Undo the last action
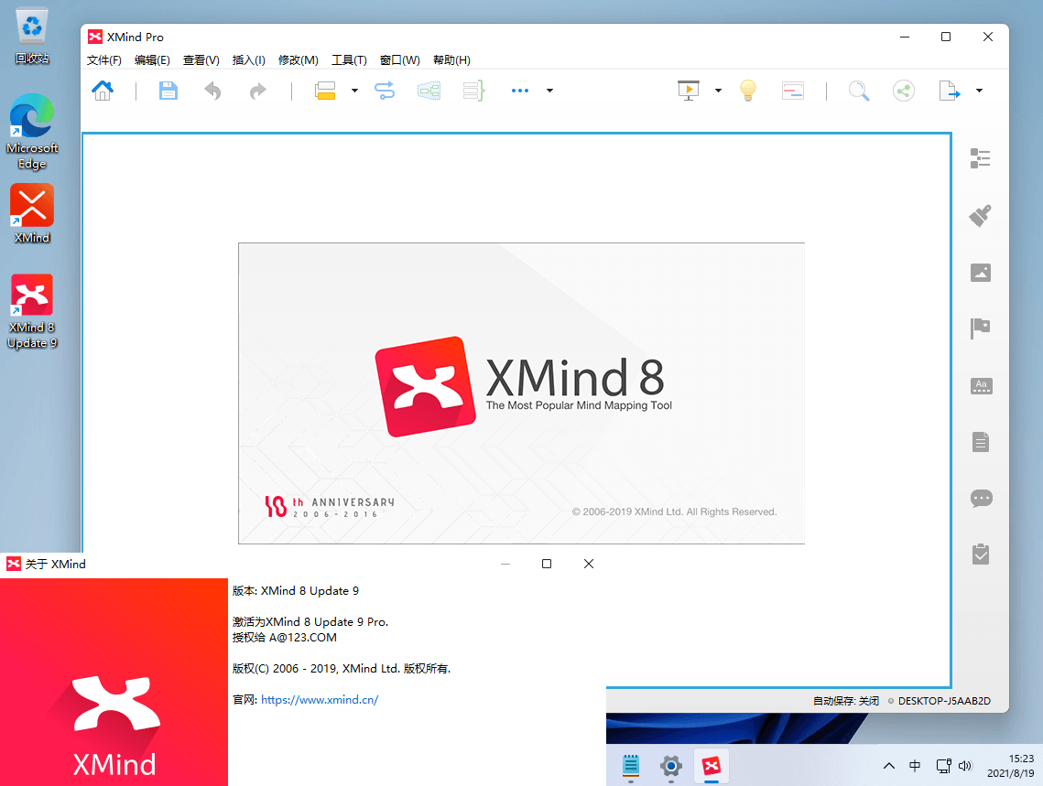1043x786 pixels. (212, 91)
